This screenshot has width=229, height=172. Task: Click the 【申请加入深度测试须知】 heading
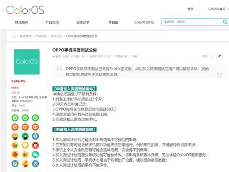click(x=75, y=130)
